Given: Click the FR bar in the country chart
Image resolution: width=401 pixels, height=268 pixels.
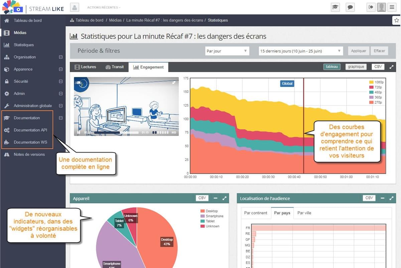Looking at the screenshot, I should [x=319, y=228].
